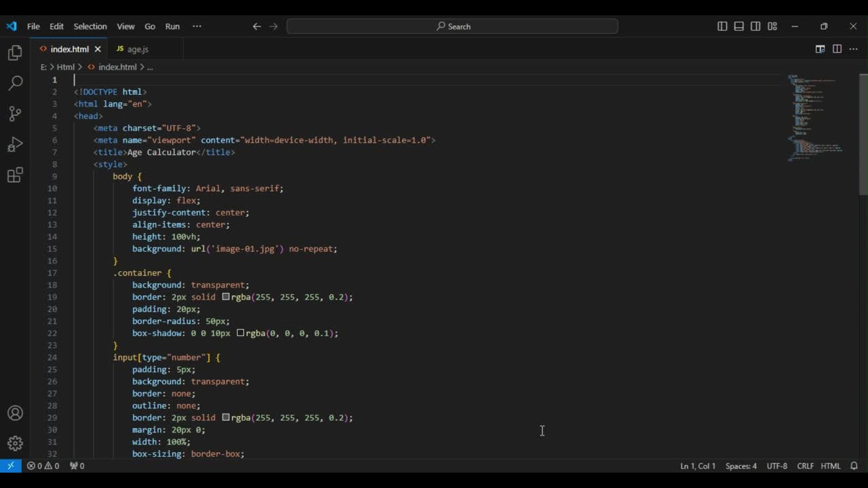
Task: Go back with the left arrow
Action: 257,26
